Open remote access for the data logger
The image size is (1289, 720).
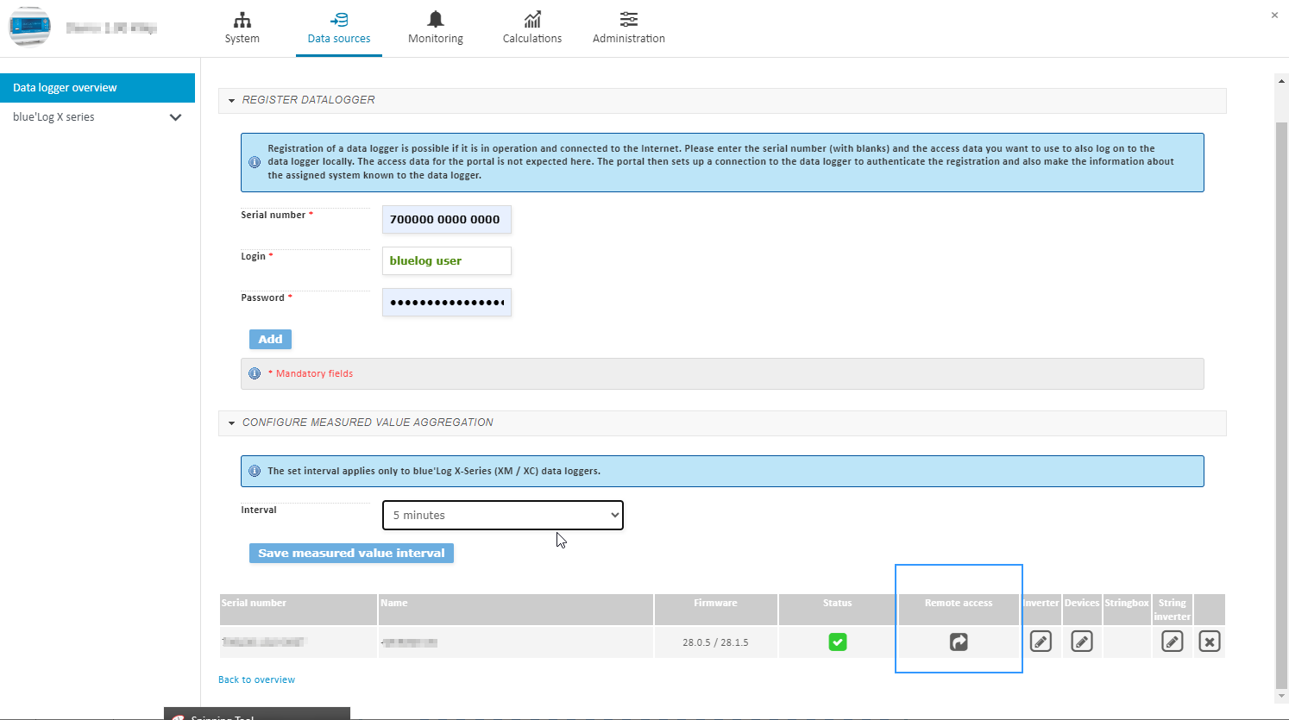pyautogui.click(x=959, y=642)
